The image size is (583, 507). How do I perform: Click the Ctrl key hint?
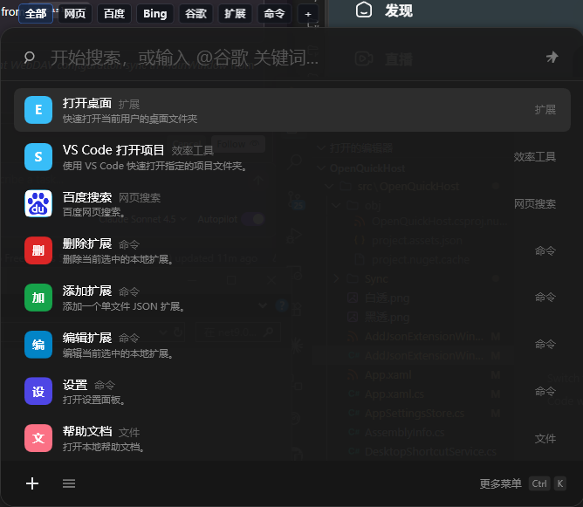(539, 483)
